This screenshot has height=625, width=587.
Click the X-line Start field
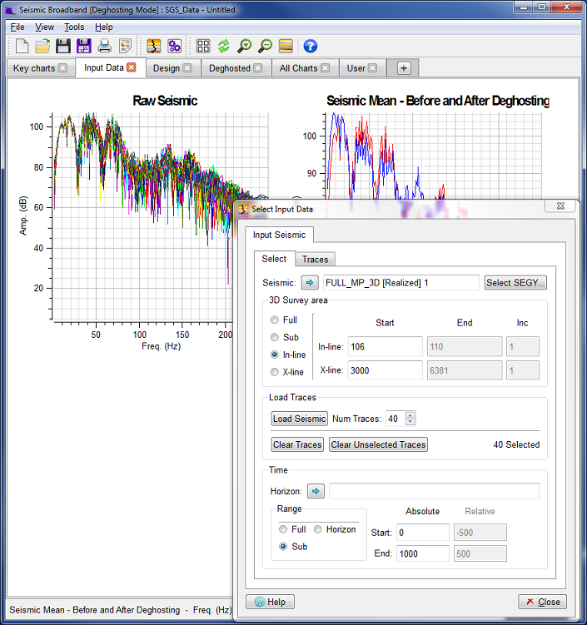tap(385, 370)
